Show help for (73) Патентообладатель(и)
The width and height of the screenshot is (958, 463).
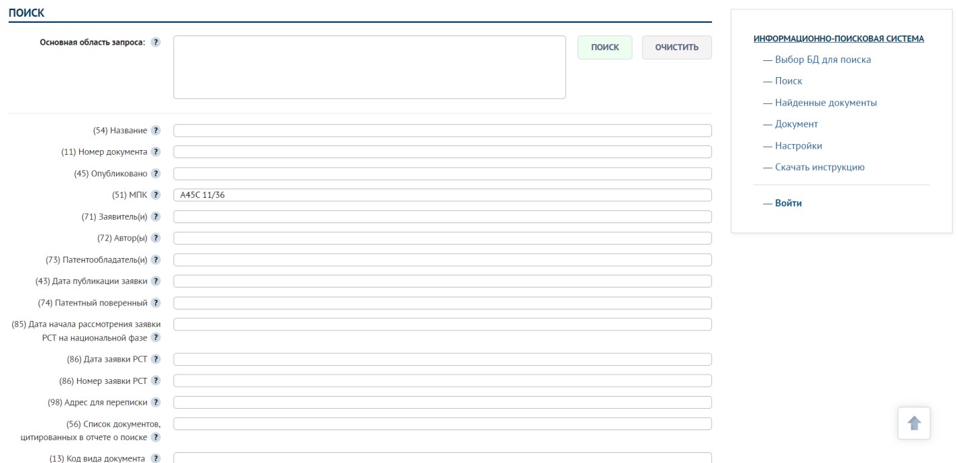click(156, 259)
